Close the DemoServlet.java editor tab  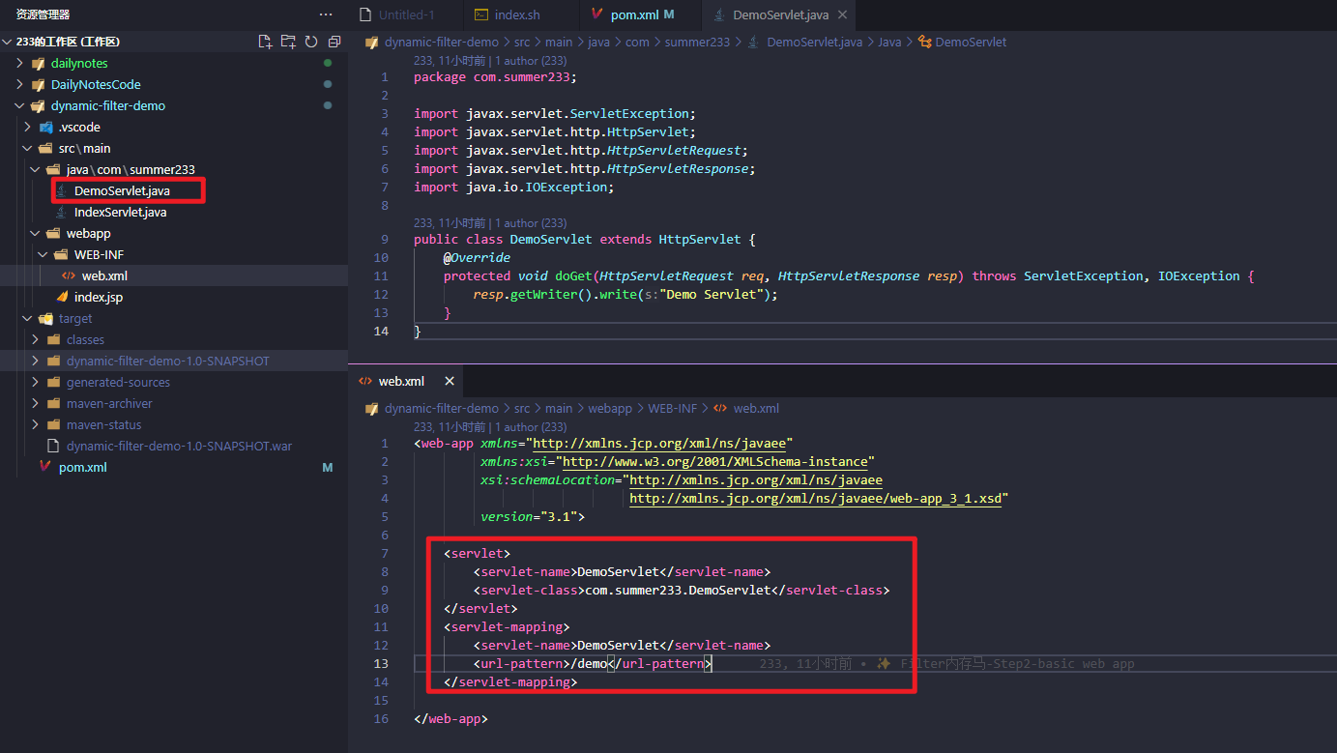click(x=842, y=15)
